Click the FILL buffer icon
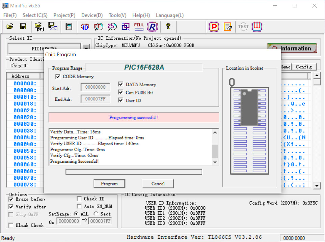This screenshot has width=325, height=242. (x=139, y=27)
